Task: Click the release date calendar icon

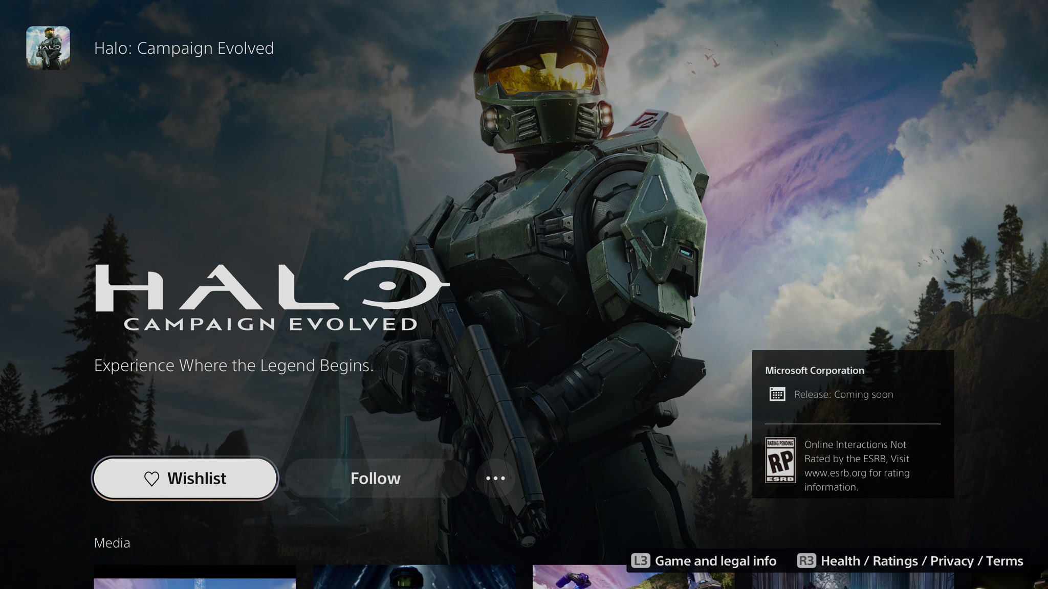Action: [777, 394]
